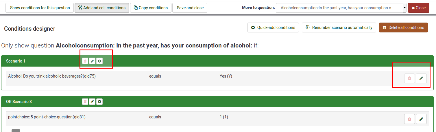Delete the pointchoice qid81 condition row
This screenshot has width=436, height=132.
(x=409, y=119)
